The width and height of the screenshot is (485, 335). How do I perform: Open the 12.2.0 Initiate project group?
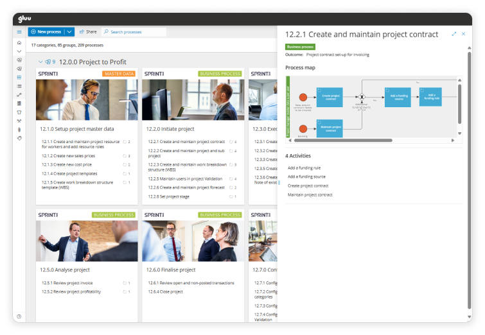point(170,129)
